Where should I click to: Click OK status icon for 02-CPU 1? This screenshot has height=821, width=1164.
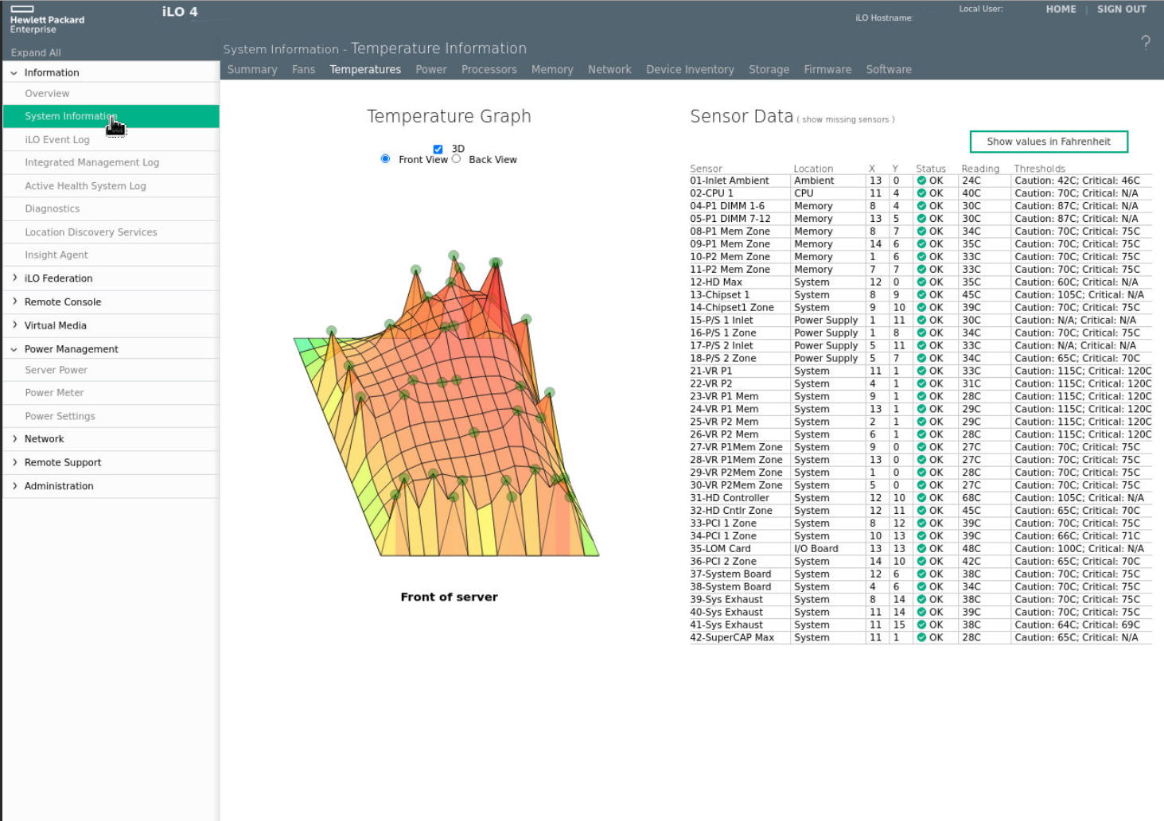pos(921,193)
